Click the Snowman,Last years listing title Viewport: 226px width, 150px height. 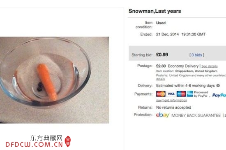(x=155, y=11)
